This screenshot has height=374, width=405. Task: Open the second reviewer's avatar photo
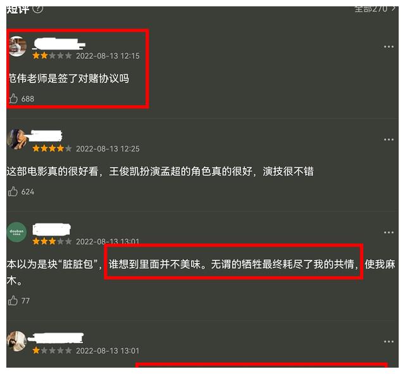click(17, 139)
